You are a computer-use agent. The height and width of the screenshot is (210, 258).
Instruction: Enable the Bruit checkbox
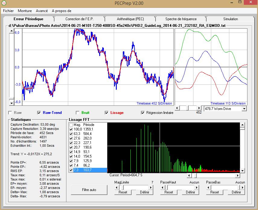(78, 113)
